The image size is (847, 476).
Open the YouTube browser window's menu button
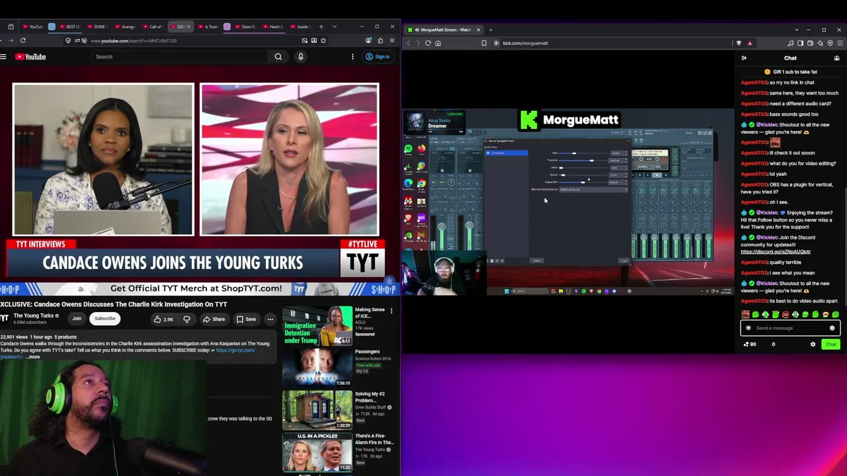click(392, 40)
